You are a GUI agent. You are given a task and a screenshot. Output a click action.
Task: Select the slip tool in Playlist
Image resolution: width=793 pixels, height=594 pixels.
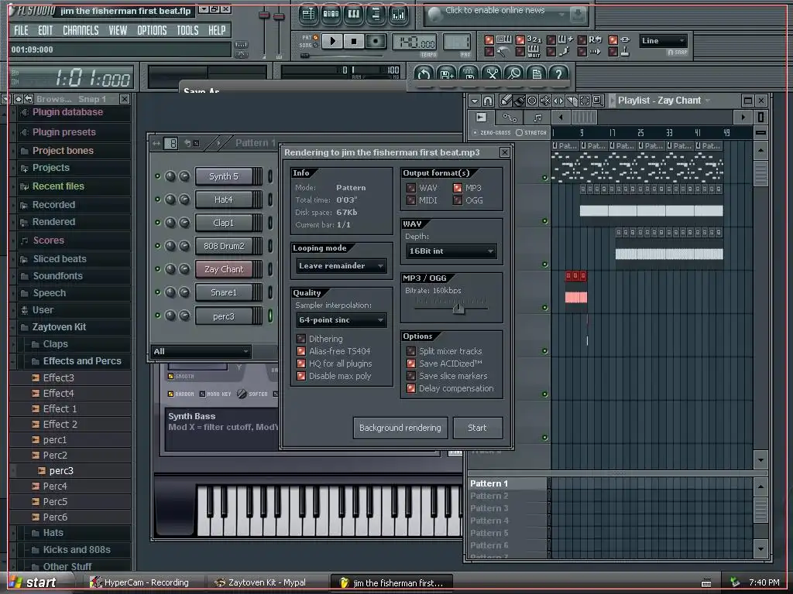558,101
